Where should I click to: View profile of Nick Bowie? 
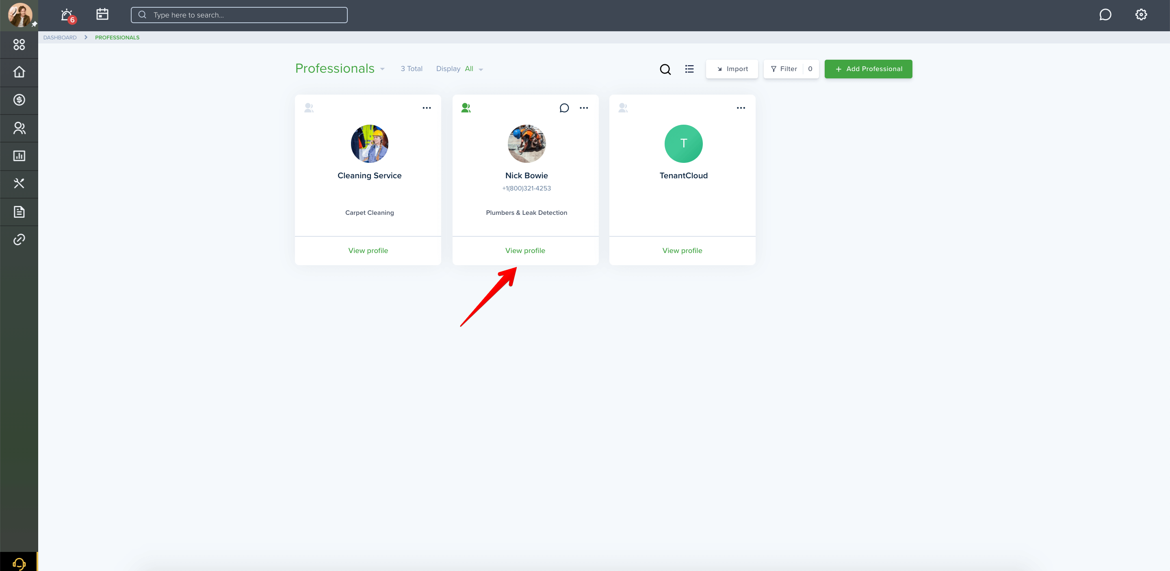(525, 251)
